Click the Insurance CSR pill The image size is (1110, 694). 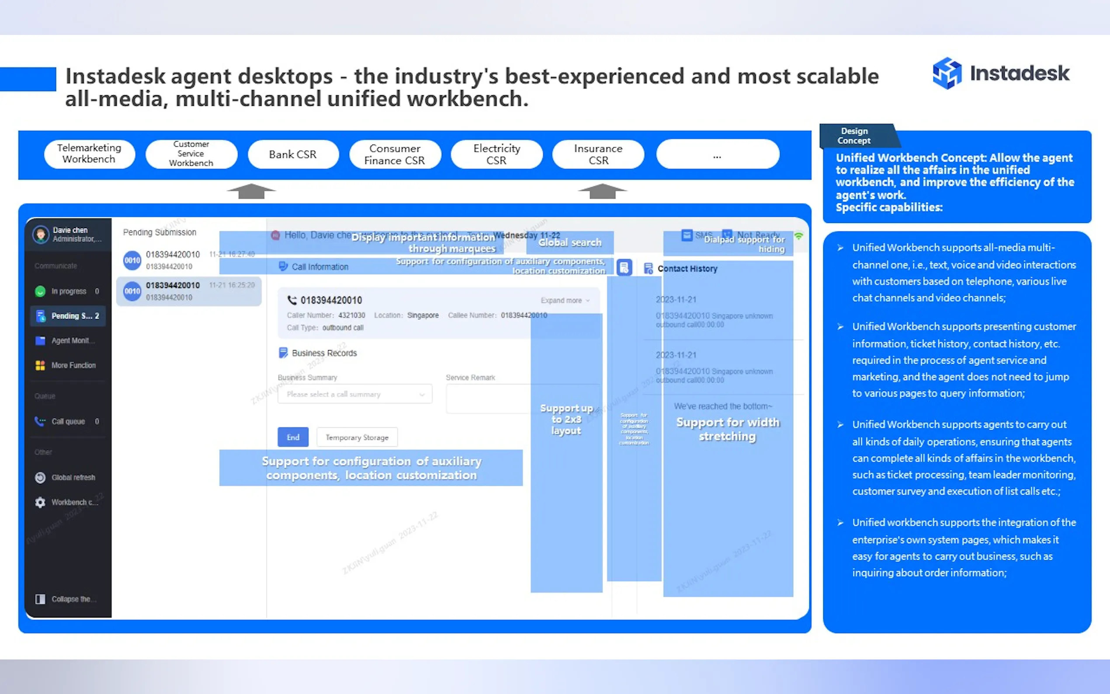(x=598, y=154)
